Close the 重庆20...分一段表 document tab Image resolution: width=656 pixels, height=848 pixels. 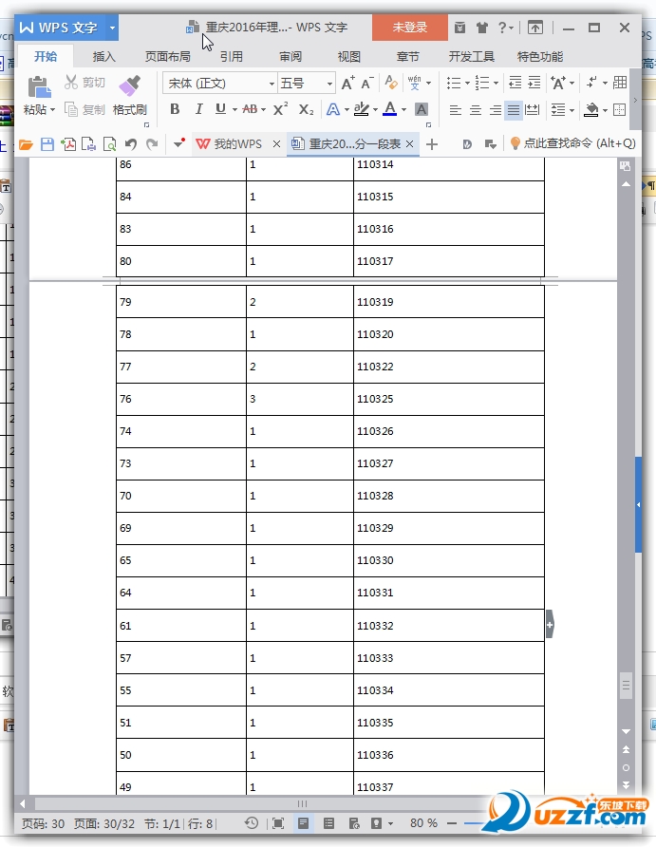tap(410, 143)
